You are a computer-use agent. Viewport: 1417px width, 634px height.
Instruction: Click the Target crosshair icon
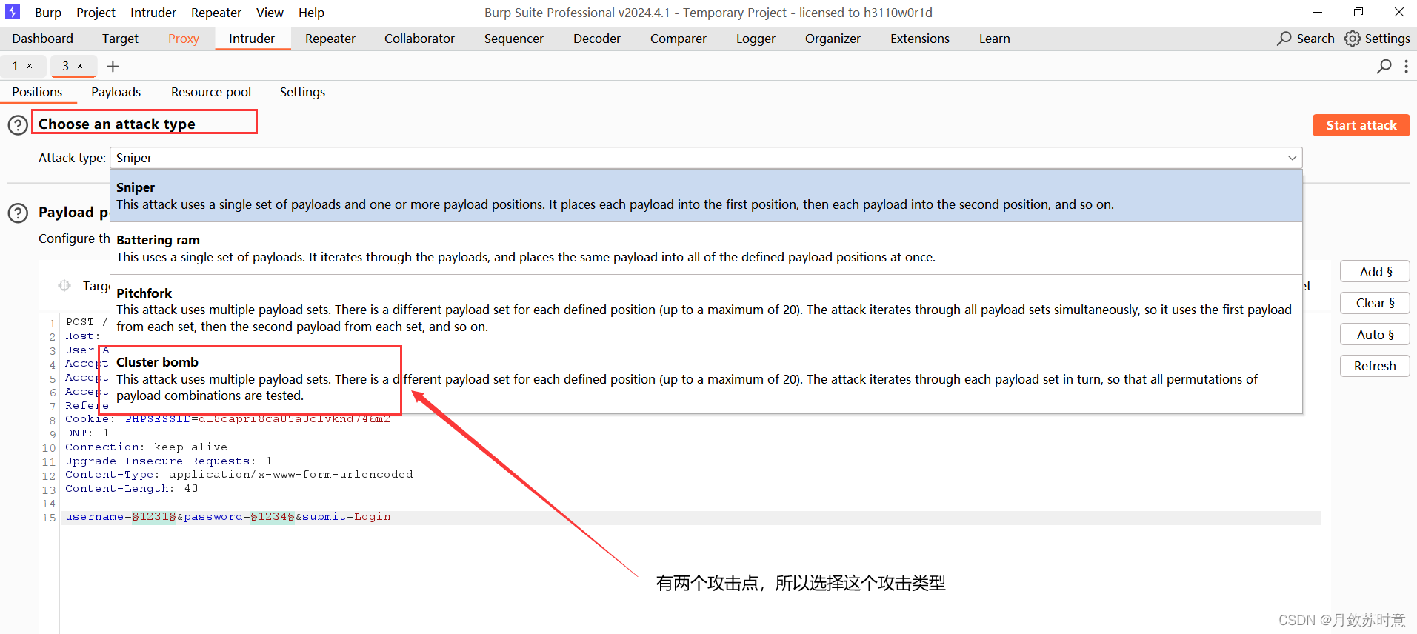pyautogui.click(x=64, y=285)
